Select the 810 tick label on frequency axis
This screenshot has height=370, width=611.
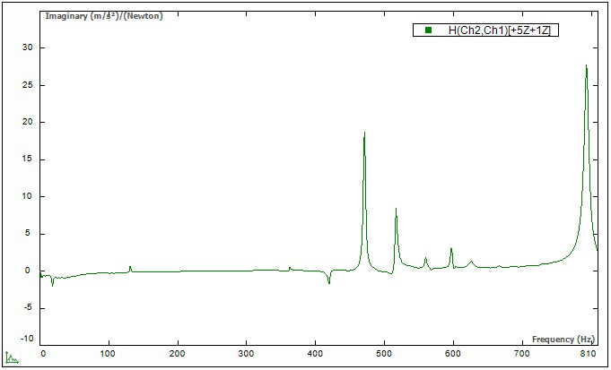[x=589, y=355]
